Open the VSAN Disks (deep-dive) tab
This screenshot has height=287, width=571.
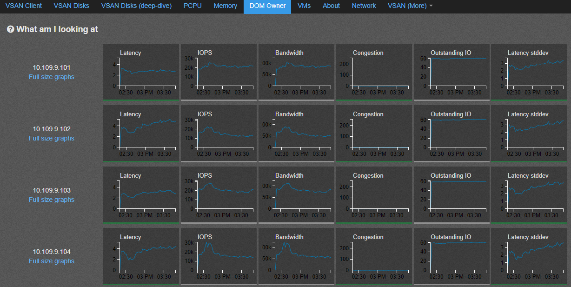tap(136, 6)
